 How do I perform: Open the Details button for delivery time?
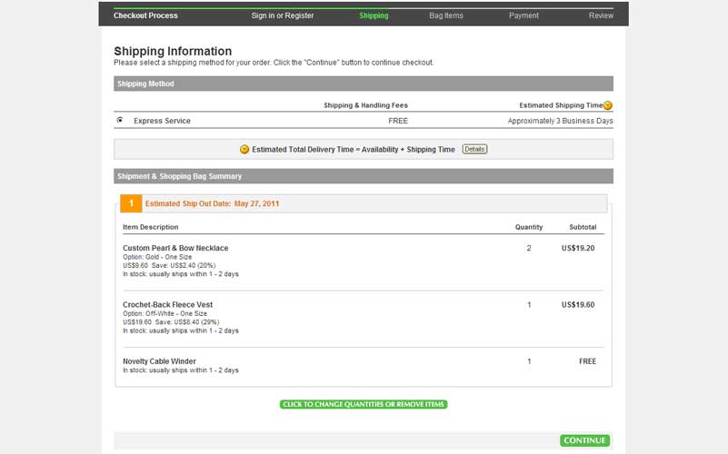[474, 149]
